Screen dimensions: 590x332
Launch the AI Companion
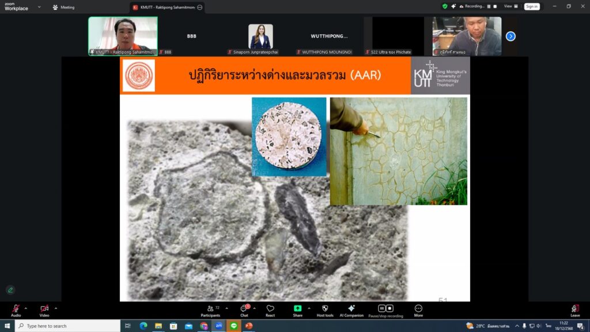(x=351, y=309)
